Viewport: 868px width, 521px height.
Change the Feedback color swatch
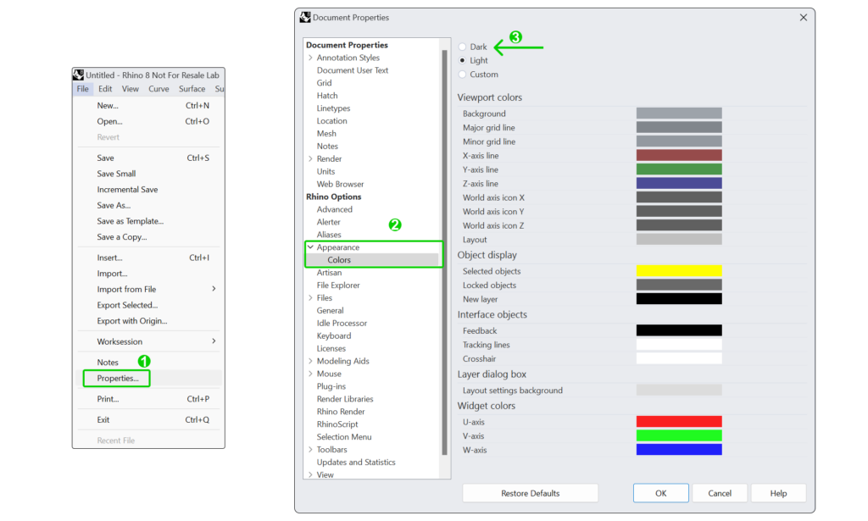coord(679,330)
